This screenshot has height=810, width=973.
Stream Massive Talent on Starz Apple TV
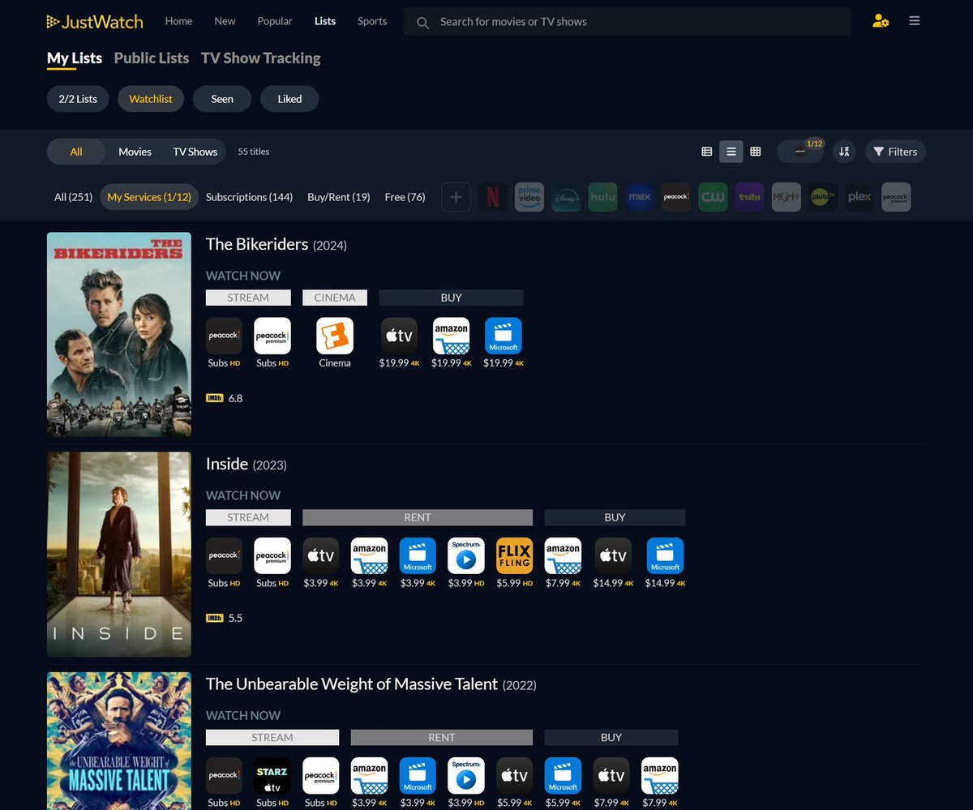[272, 776]
